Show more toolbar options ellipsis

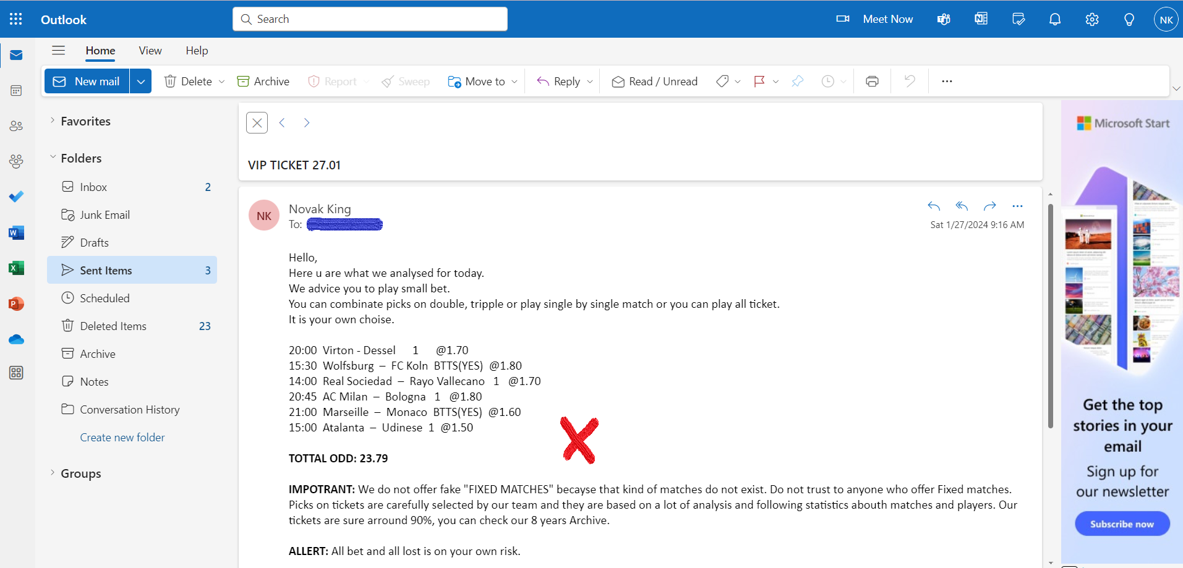pyautogui.click(x=947, y=81)
